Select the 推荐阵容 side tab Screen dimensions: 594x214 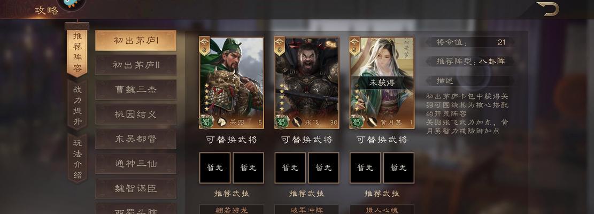78,51
